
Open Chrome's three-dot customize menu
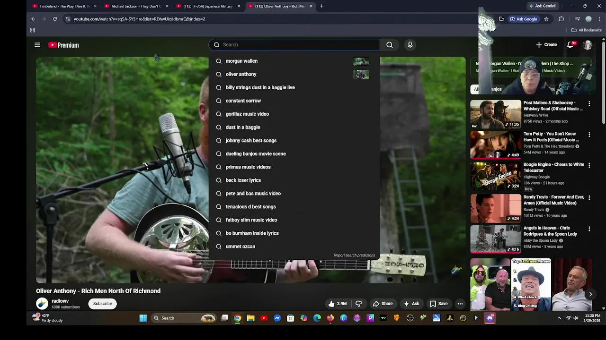(600, 19)
